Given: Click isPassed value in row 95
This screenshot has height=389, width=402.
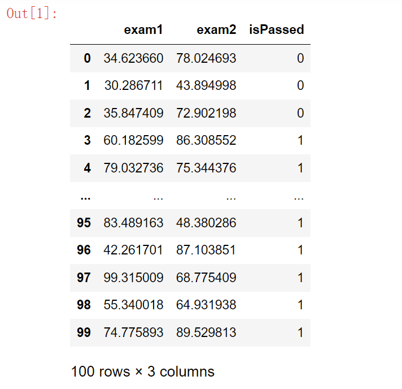Looking at the screenshot, I should (x=300, y=223).
